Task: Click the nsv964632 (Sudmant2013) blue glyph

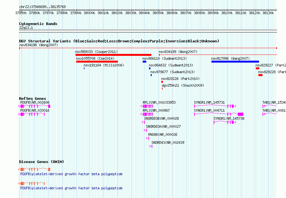Action: [x=150, y=68]
